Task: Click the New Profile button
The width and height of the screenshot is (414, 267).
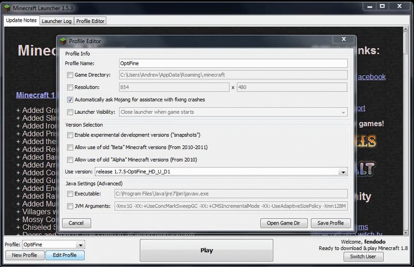Action: click(x=24, y=256)
